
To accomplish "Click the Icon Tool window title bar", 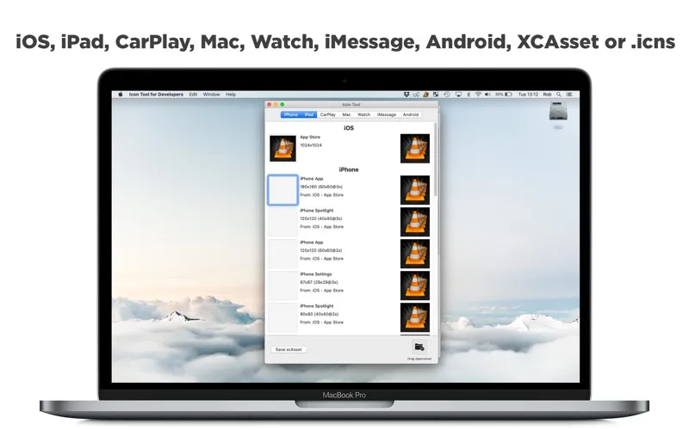I will pyautogui.click(x=351, y=104).
